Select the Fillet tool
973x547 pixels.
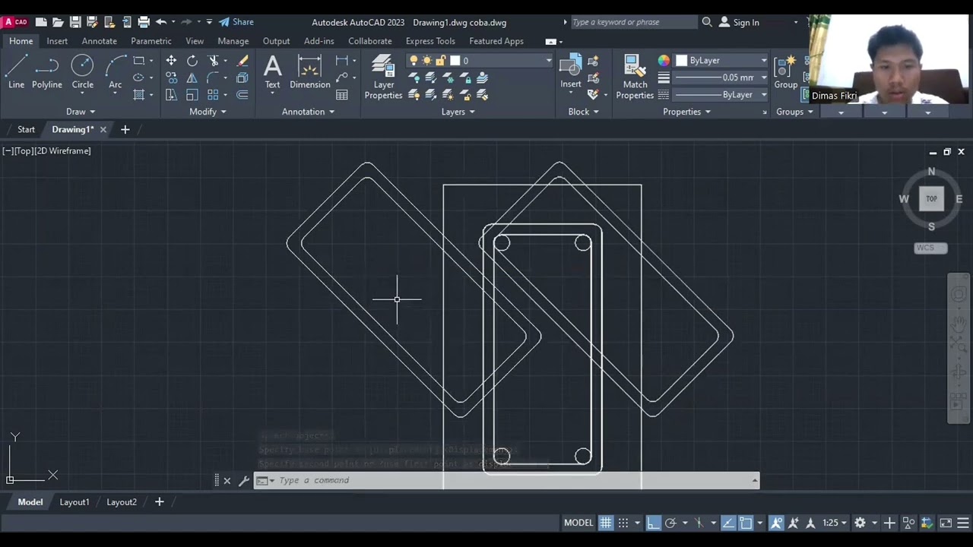tap(214, 77)
